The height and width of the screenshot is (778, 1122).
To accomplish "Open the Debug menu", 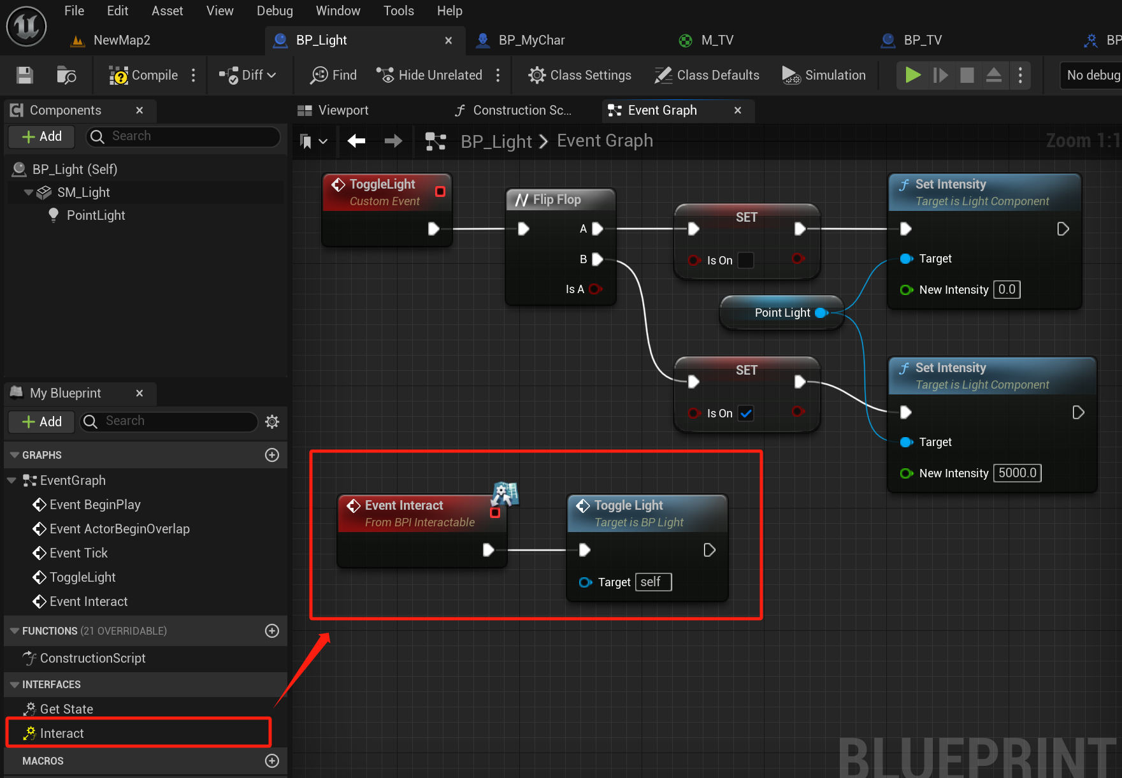I will (275, 11).
